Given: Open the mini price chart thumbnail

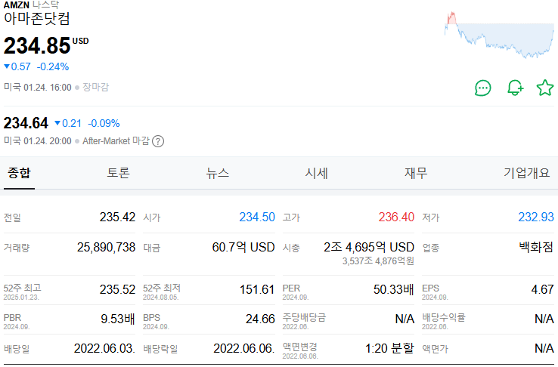Looking at the screenshot, I should point(499,35).
